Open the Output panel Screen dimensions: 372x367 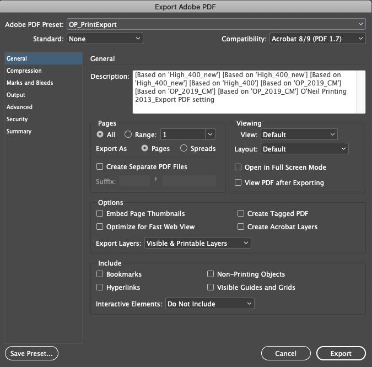tap(44, 95)
